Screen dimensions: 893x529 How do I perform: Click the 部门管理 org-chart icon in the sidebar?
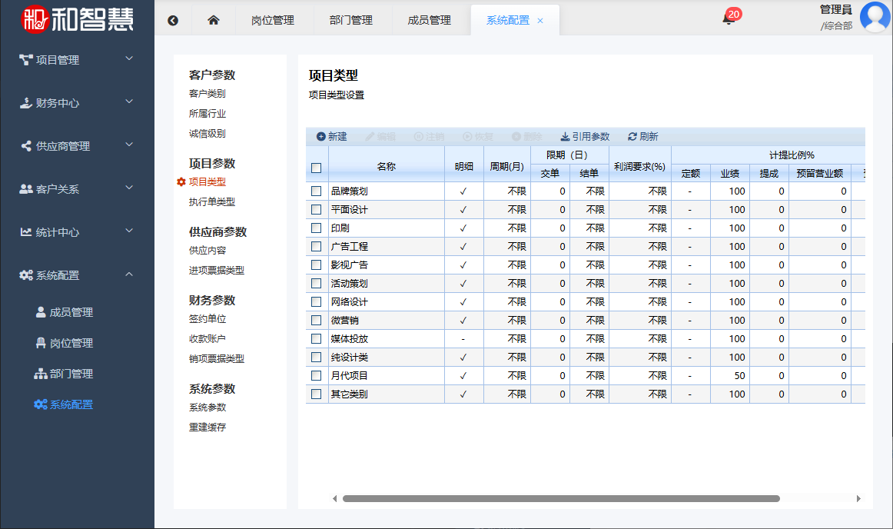(x=41, y=374)
